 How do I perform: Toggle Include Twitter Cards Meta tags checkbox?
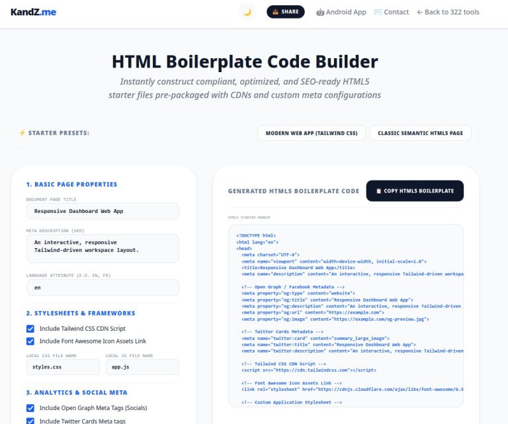coord(30,421)
